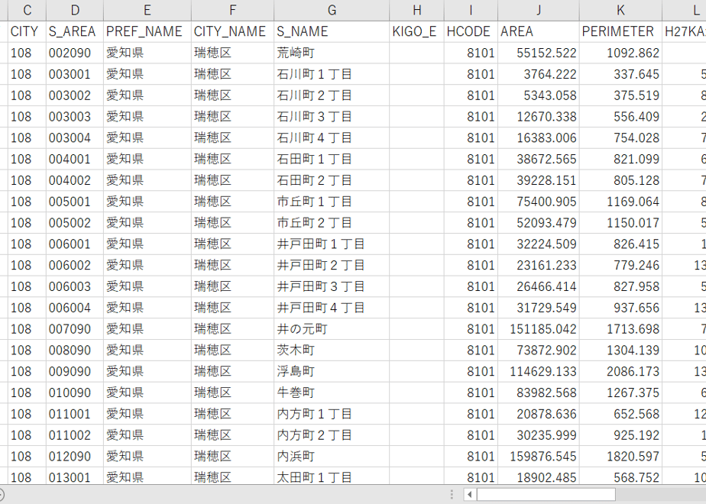Select cell containing 井の元町
Viewport: 706px width, 504px height.
[x=332, y=329]
